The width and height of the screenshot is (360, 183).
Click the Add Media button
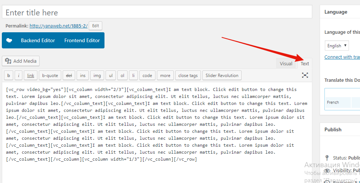click(x=21, y=61)
